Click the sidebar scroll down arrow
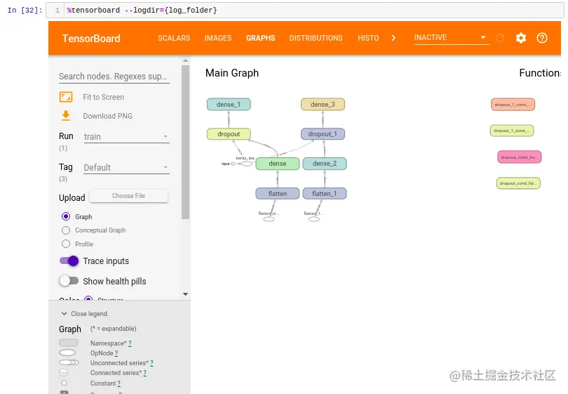The width and height of the screenshot is (568, 394). [x=185, y=294]
